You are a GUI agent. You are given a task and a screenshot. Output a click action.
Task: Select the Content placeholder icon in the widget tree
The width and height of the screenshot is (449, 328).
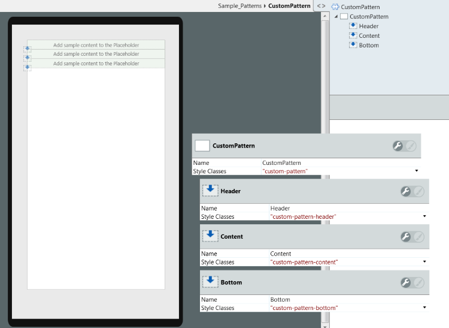353,35
